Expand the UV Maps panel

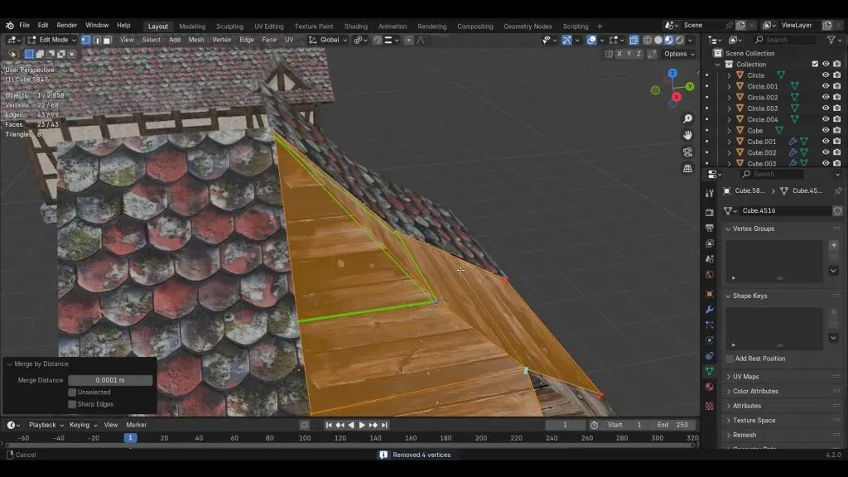pos(745,377)
